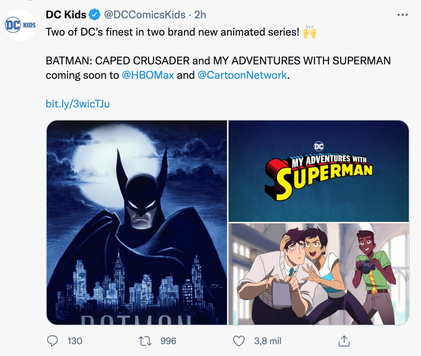Open the bit.ly/3wicTJu link
The height and width of the screenshot is (356, 421).
pyautogui.click(x=78, y=104)
